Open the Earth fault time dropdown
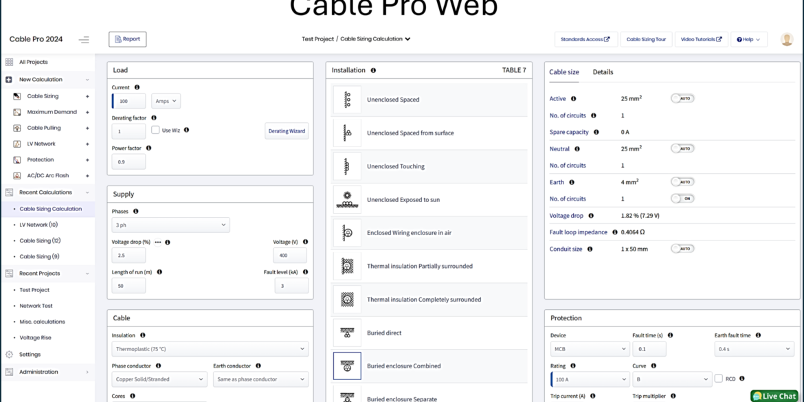Screen dimensions: 804x402 tap(755, 348)
